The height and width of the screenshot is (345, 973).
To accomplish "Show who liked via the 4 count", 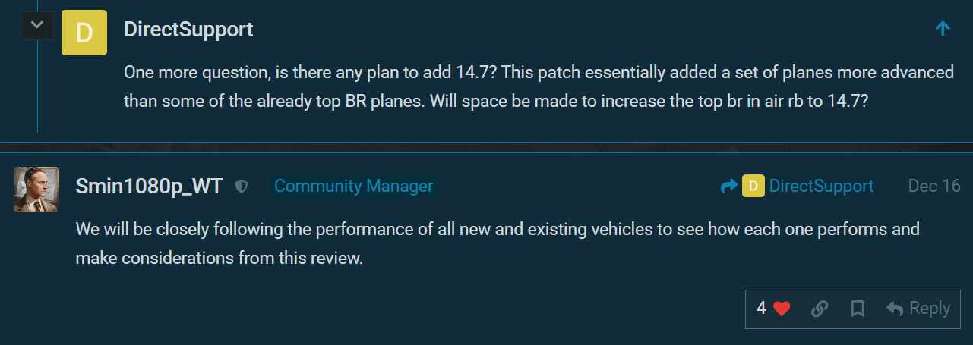I will [x=761, y=309].
